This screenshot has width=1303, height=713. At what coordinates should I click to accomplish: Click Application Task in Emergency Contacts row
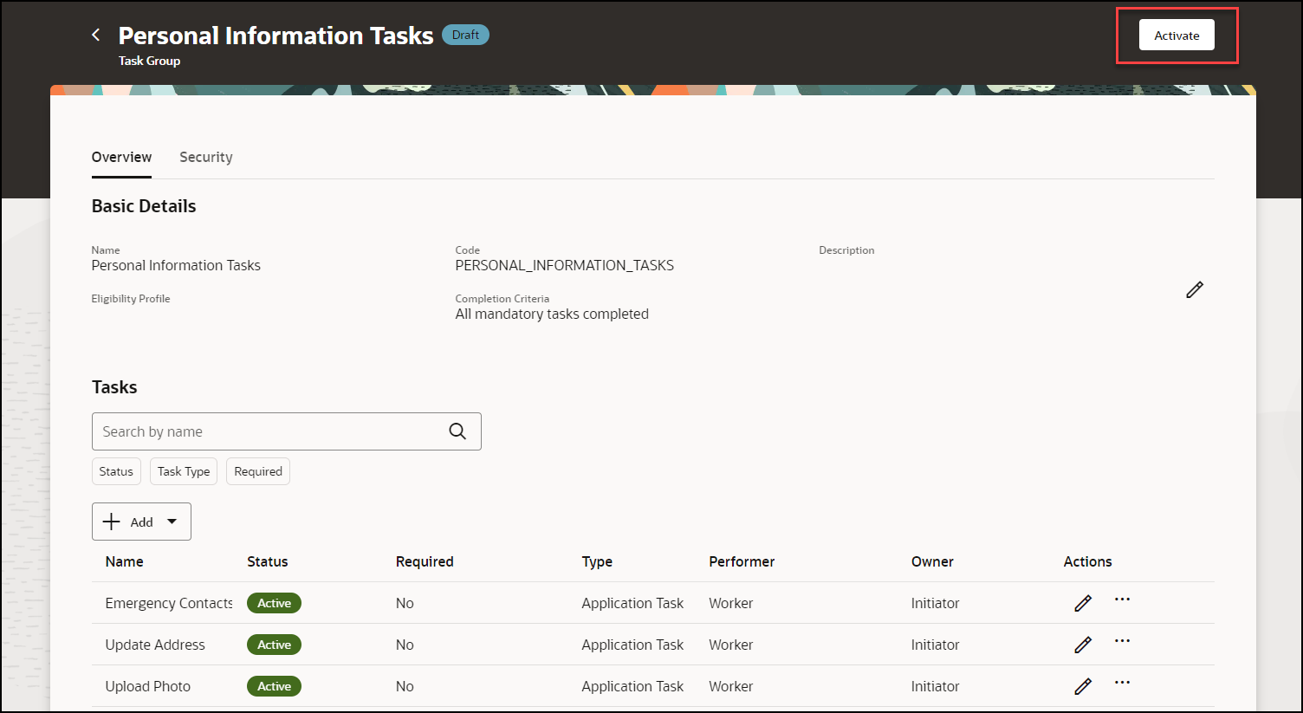coord(632,603)
